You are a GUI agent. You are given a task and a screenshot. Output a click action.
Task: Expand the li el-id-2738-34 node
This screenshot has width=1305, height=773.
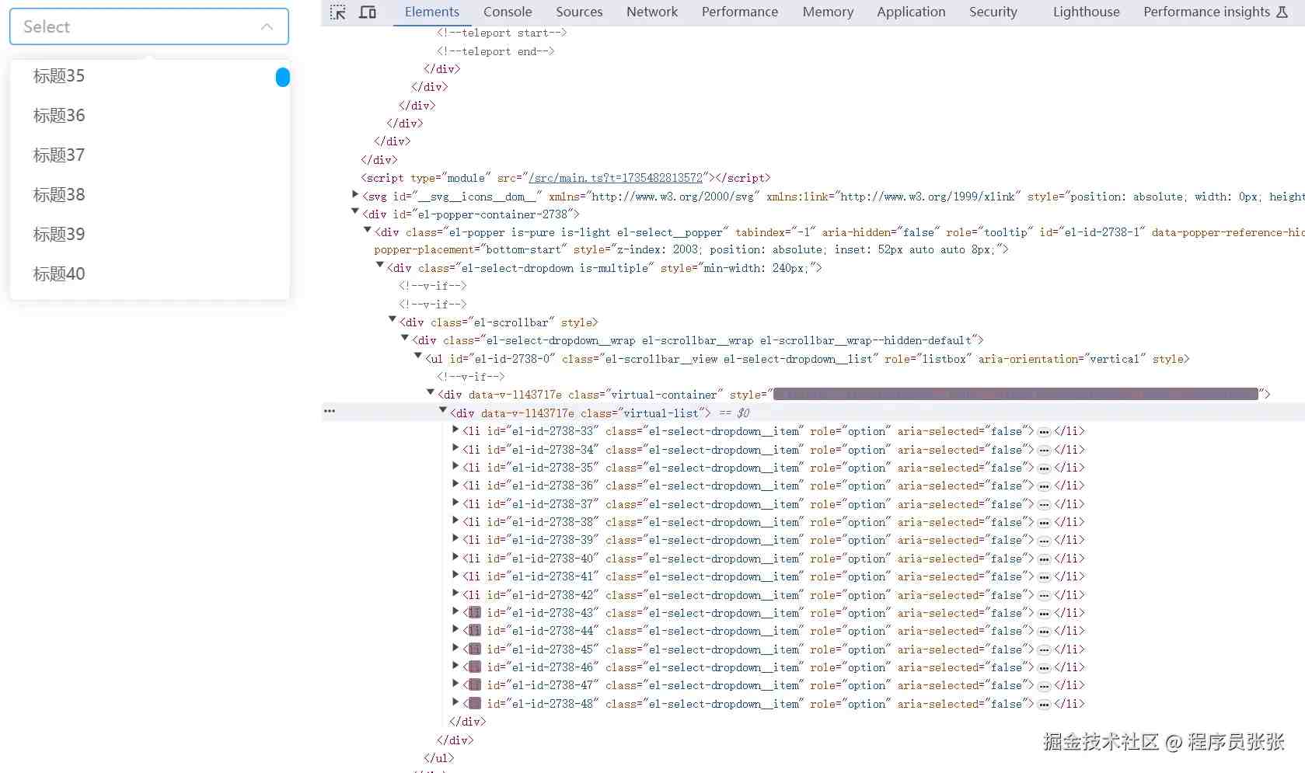click(x=455, y=448)
